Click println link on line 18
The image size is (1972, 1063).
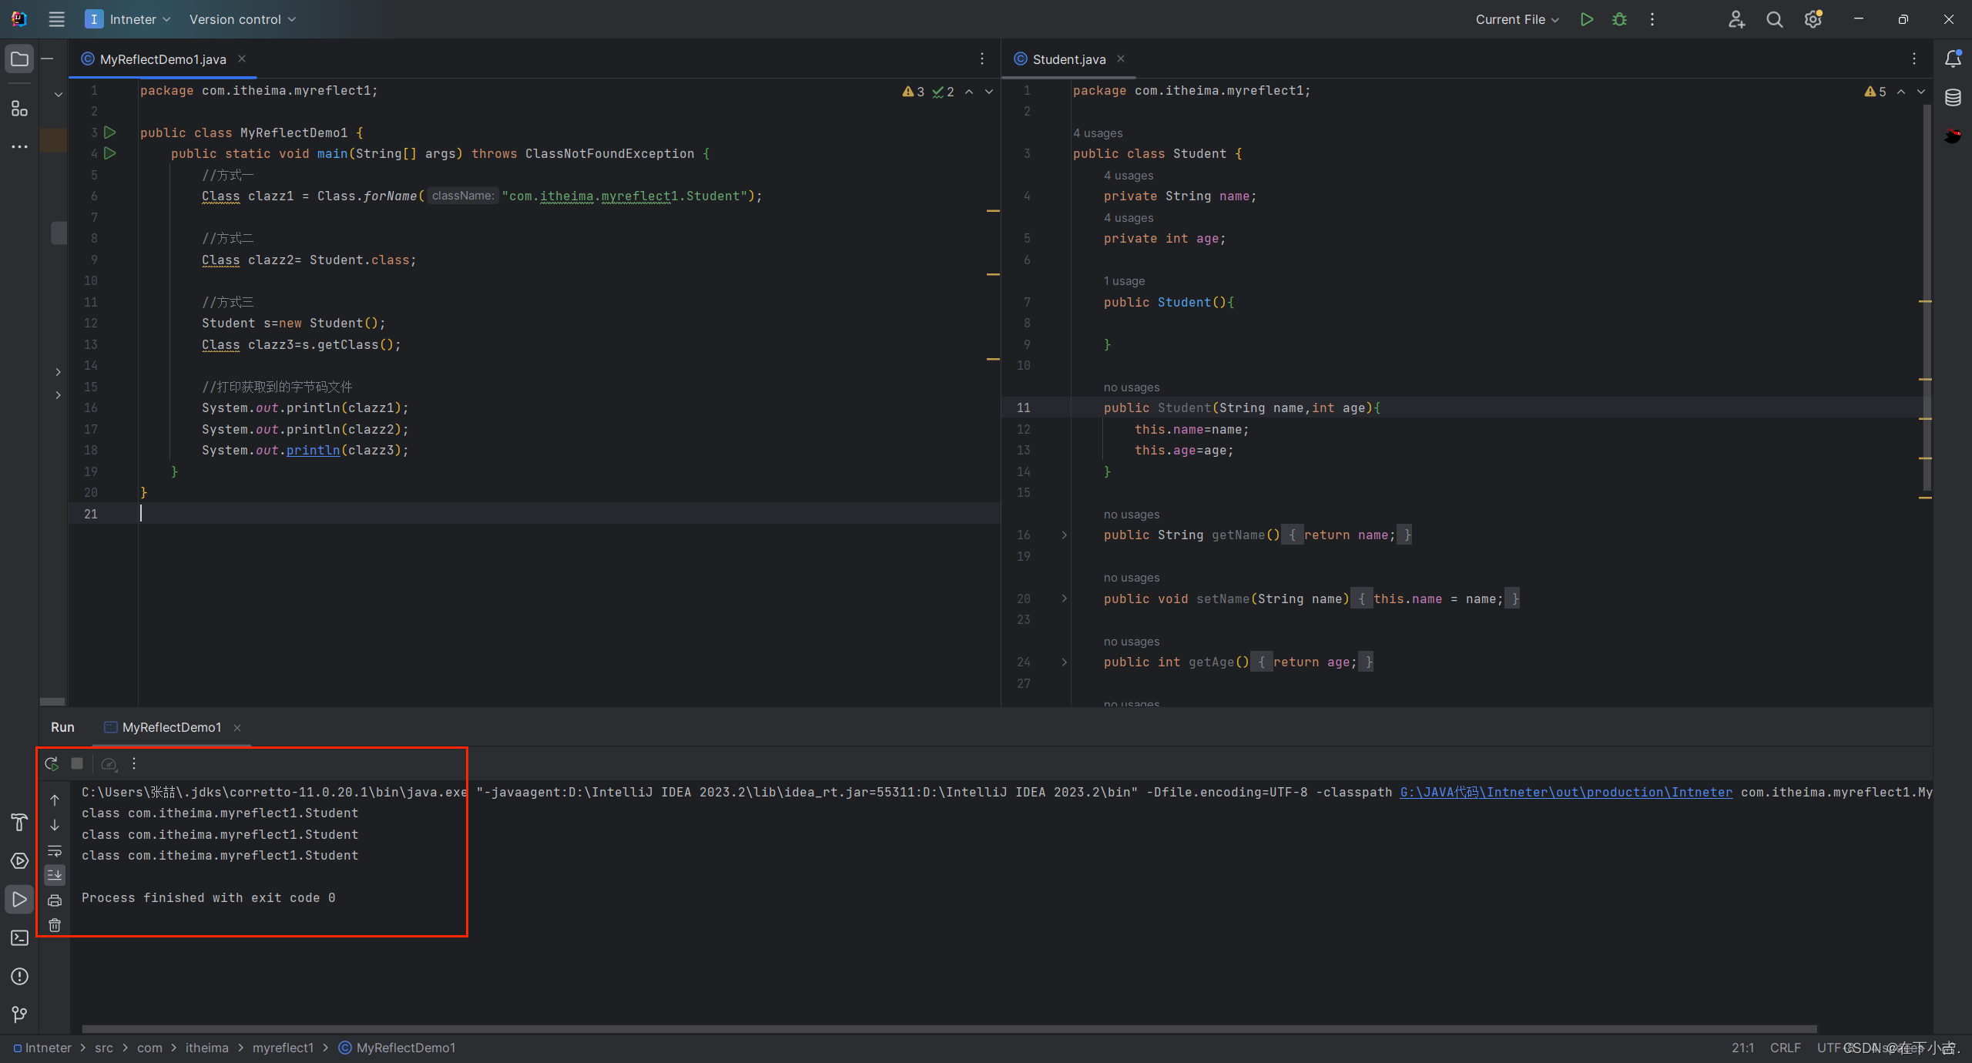313,450
